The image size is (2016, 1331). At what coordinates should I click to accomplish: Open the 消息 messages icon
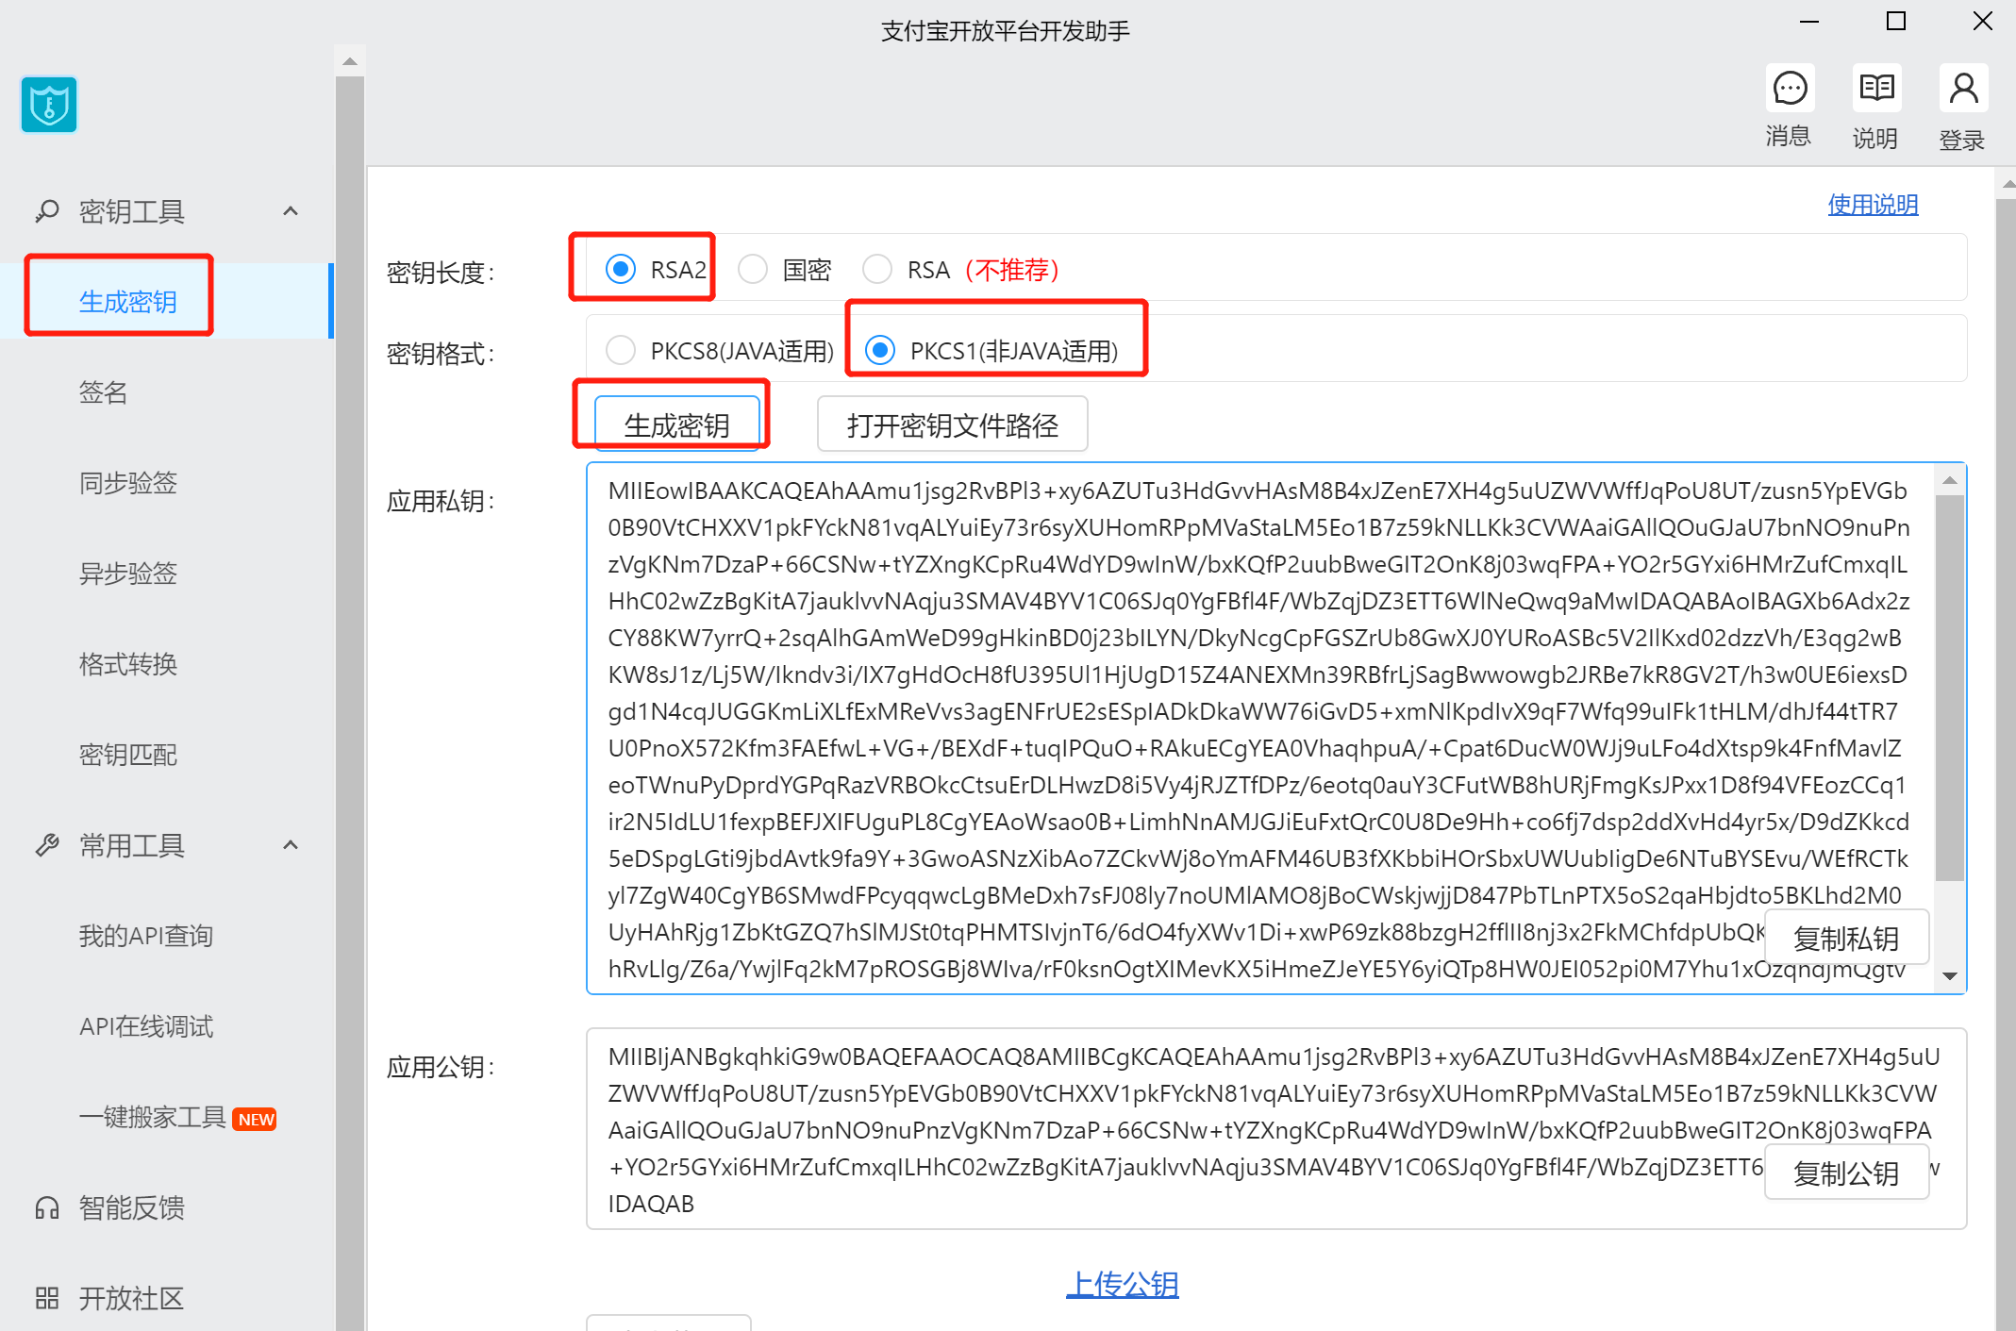(x=1789, y=90)
